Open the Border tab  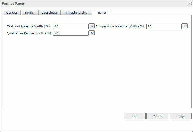click(30, 13)
